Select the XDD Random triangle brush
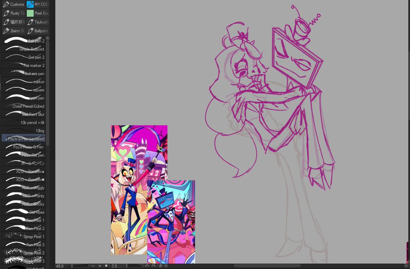Screen dimensions: 410x269 click(x=23, y=171)
